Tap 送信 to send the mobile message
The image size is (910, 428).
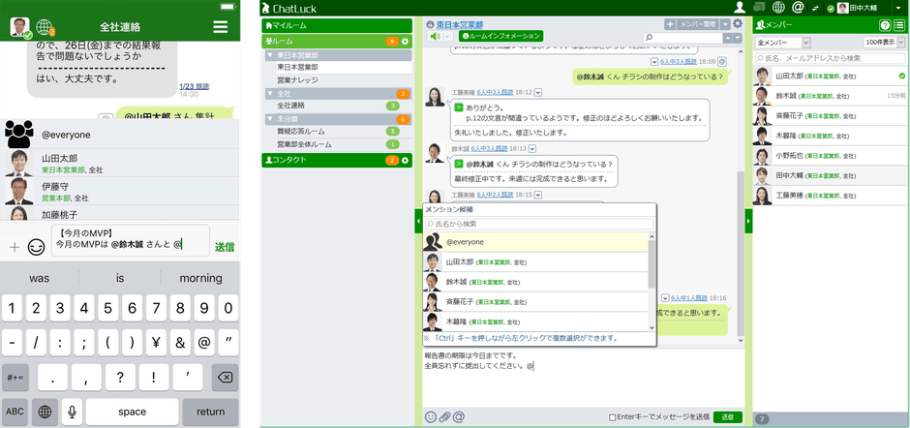(225, 247)
